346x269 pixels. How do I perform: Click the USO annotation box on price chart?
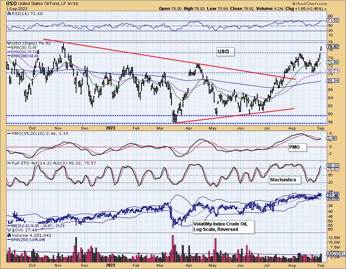225,52
